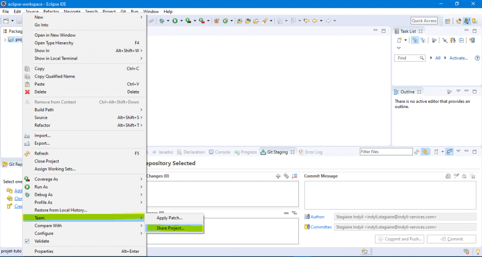Screen dimensions: 482x257
Task: Switch to the Console tab
Action: click(219, 152)
